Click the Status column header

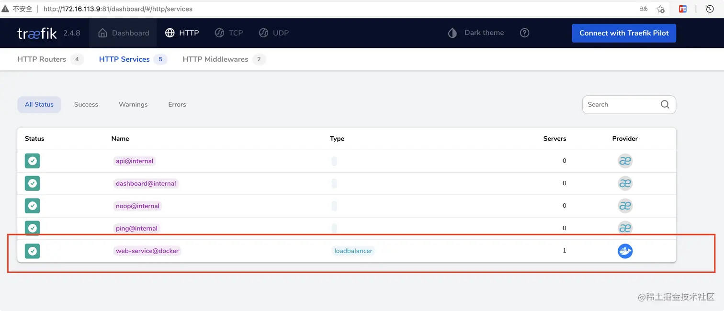point(34,139)
